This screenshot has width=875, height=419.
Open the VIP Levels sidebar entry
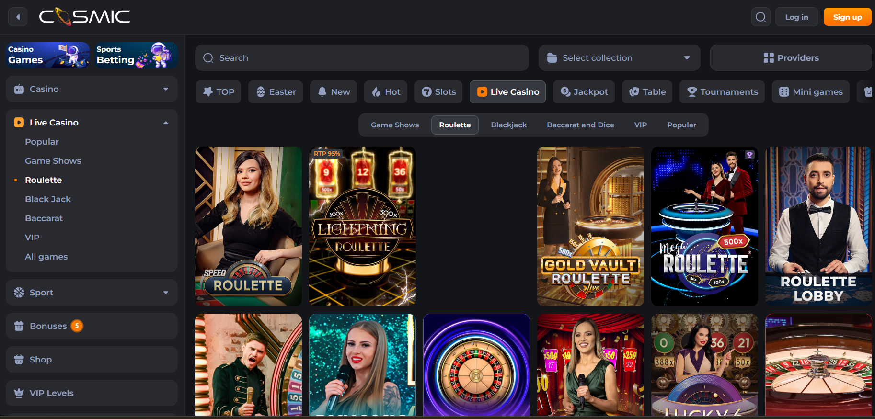coord(92,393)
